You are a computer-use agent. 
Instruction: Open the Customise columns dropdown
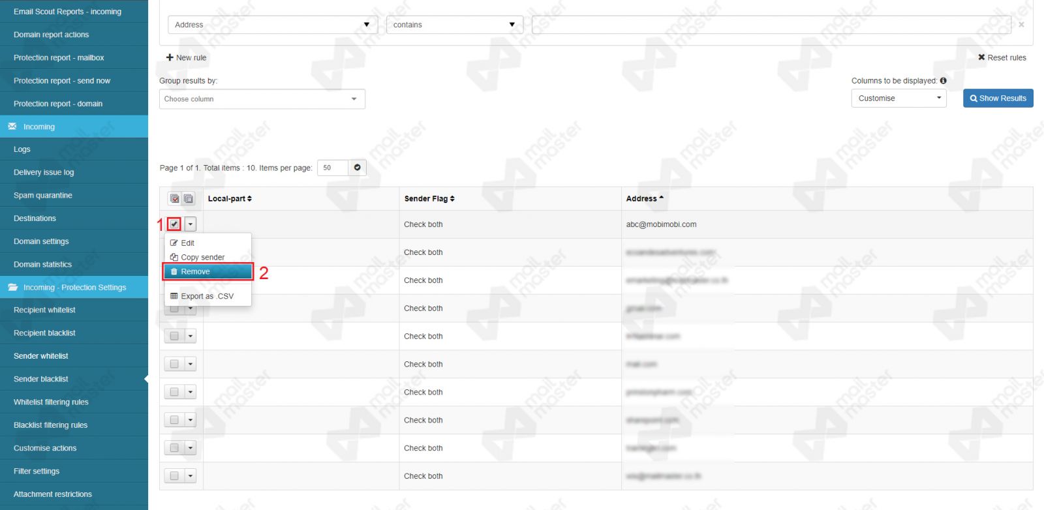(x=898, y=98)
